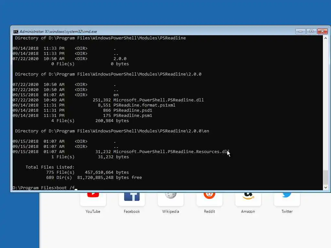Click the YouTube label under its tile
The image size is (331, 248).
click(x=93, y=212)
